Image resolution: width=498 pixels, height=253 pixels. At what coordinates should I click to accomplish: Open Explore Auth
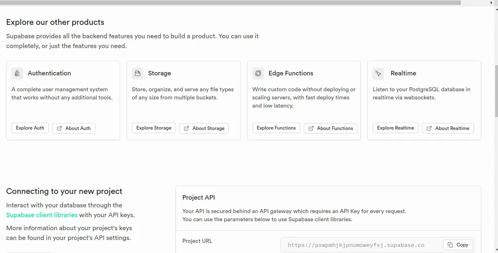pos(30,128)
